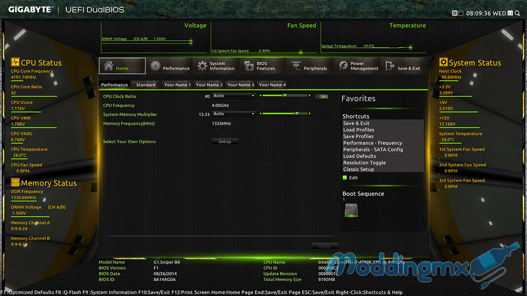Choose Resolution Toggle in the Shortcuts list
527x296 pixels.
point(364,163)
